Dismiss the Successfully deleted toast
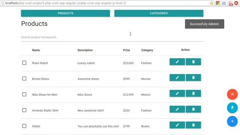This screenshot has width=240, height=135. pos(204,24)
